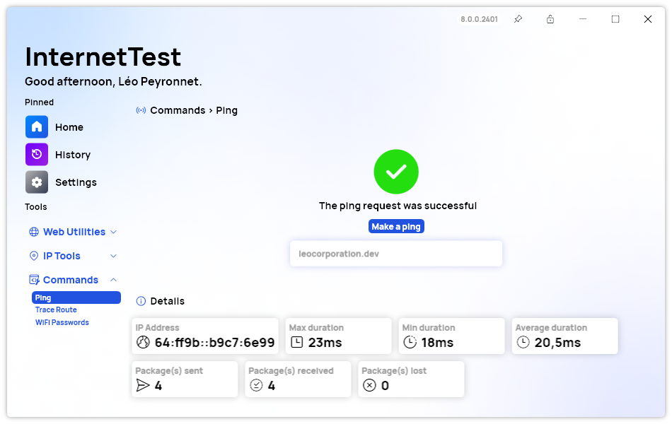Click the Package(s) received check icon
The width and height of the screenshot is (672, 424).
pos(256,385)
